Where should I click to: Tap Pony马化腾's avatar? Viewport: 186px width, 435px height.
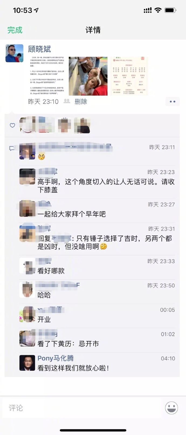27,363
